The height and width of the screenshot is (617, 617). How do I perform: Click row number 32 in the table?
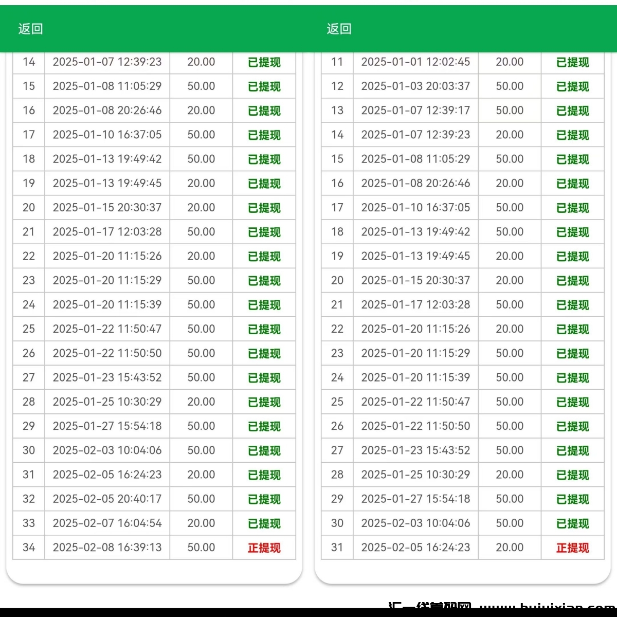(29, 499)
